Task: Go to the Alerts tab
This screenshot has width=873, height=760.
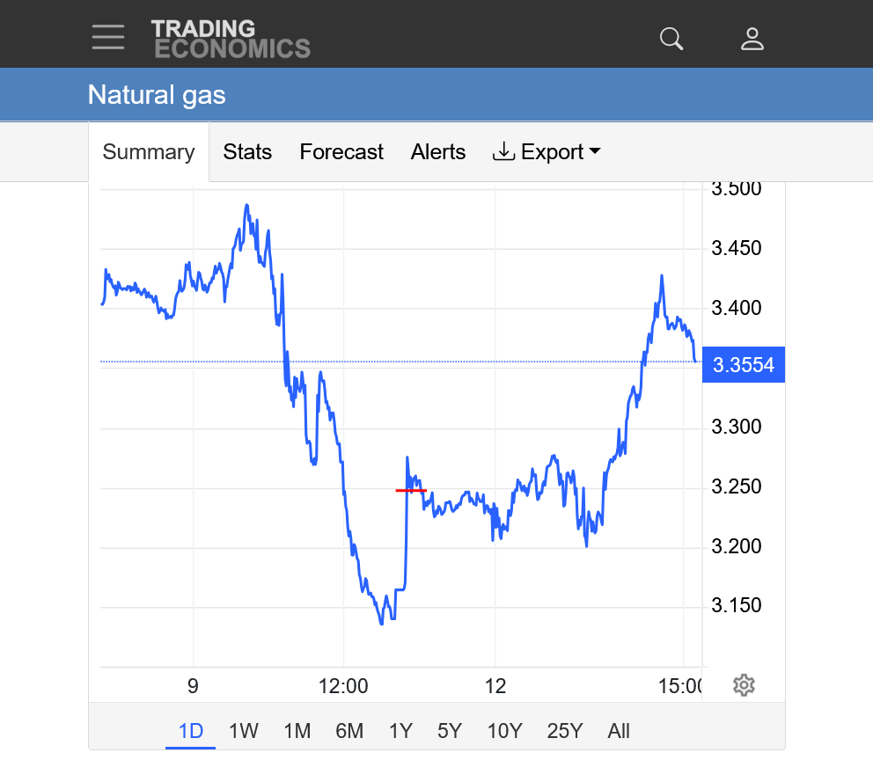Action: 438,152
